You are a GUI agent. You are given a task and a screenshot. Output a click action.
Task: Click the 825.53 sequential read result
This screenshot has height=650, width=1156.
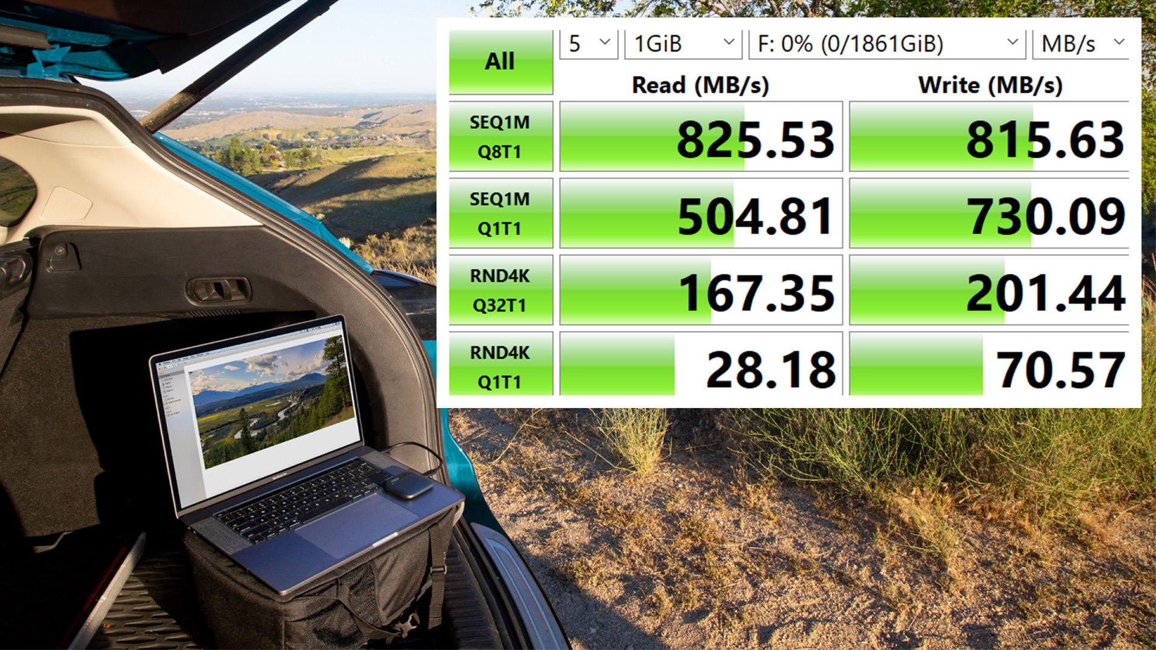(x=701, y=137)
